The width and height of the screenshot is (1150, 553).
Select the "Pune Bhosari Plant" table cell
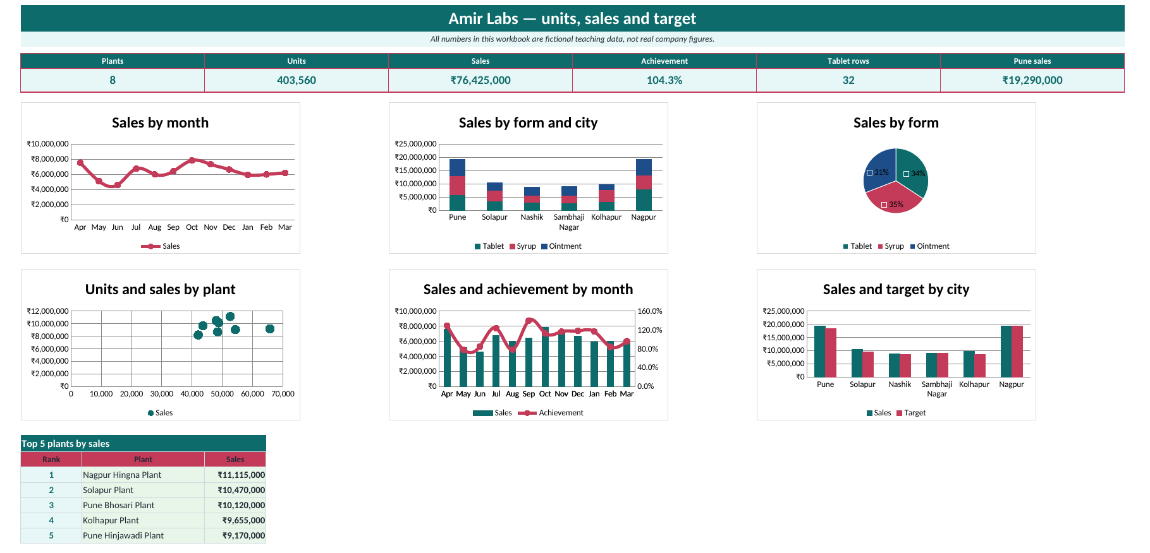[143, 505]
